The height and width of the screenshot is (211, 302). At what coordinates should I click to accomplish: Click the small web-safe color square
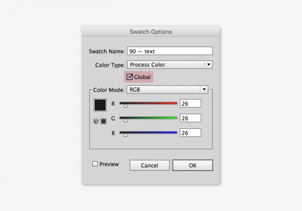pyautogui.click(x=104, y=121)
